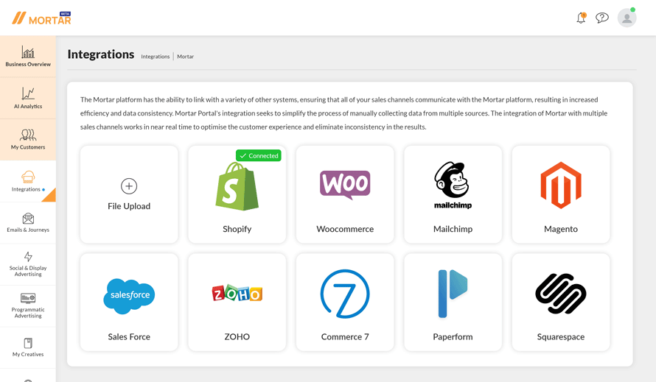Open Business Overview in sidebar
The image size is (656, 382).
pyautogui.click(x=28, y=57)
